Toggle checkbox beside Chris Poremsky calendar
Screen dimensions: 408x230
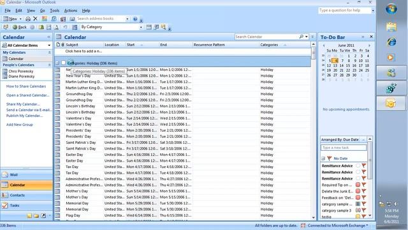pyautogui.click(x=4, y=71)
